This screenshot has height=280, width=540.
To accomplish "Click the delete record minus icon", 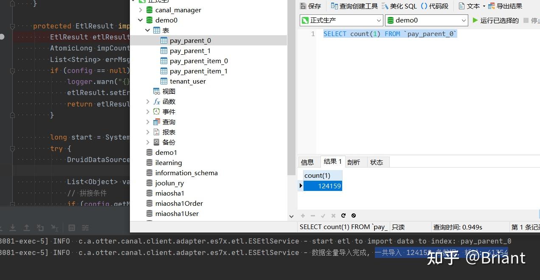I will point(313,216).
